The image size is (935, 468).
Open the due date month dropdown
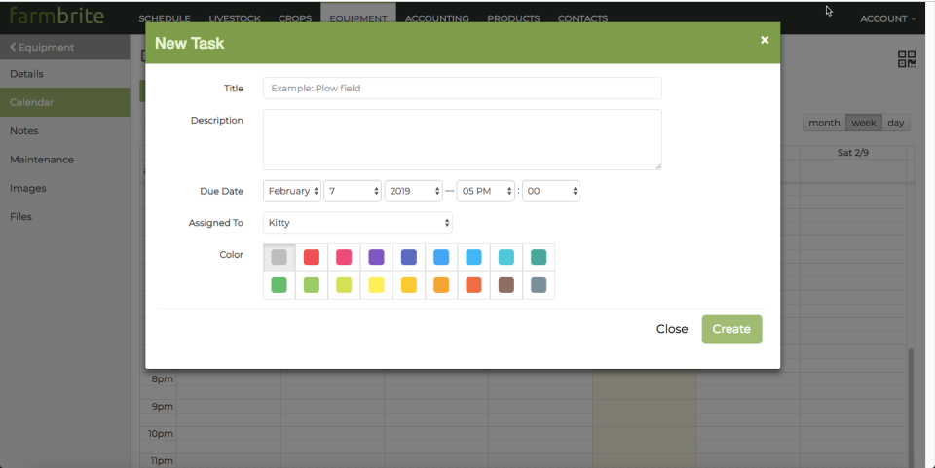point(292,192)
